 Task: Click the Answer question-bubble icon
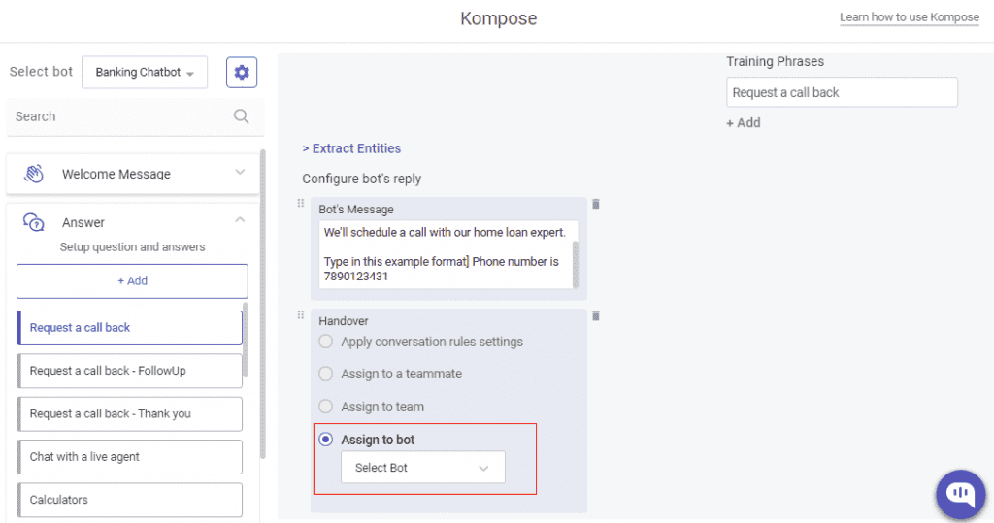coord(34,222)
